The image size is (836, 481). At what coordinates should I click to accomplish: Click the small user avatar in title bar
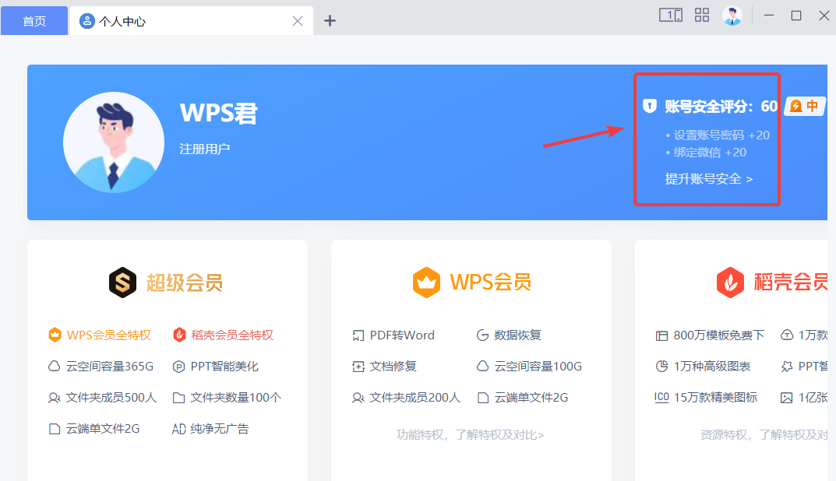click(x=732, y=16)
